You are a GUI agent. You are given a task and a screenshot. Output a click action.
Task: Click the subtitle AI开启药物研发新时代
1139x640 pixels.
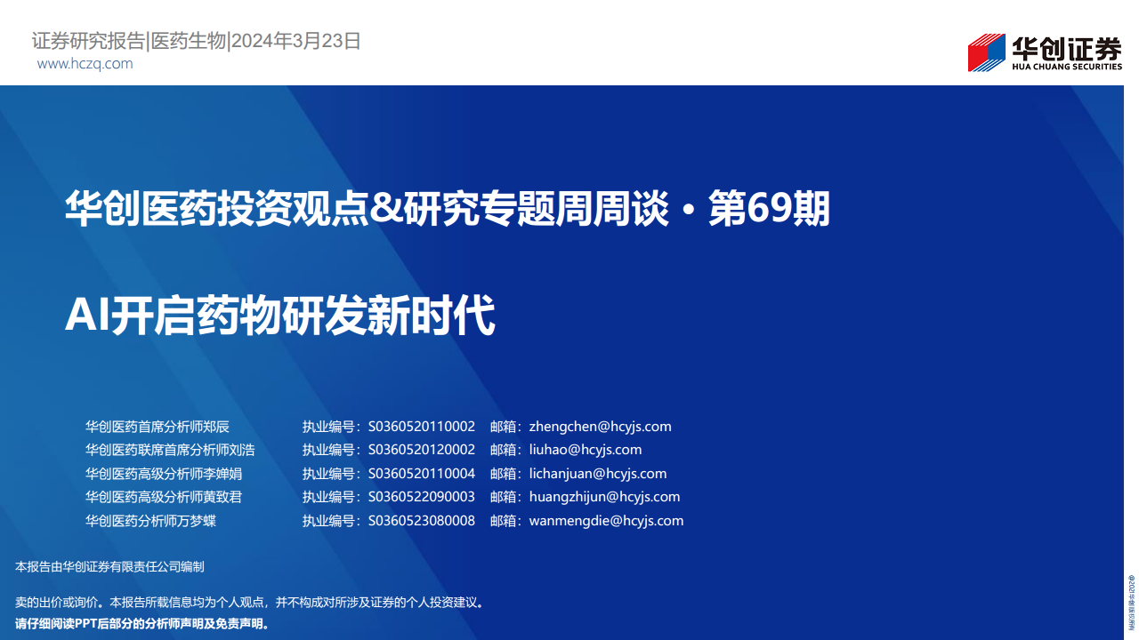click(279, 316)
